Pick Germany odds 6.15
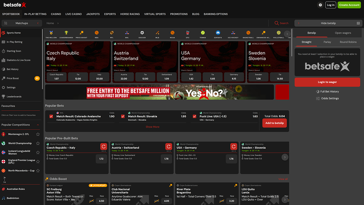 coord(234,77)
